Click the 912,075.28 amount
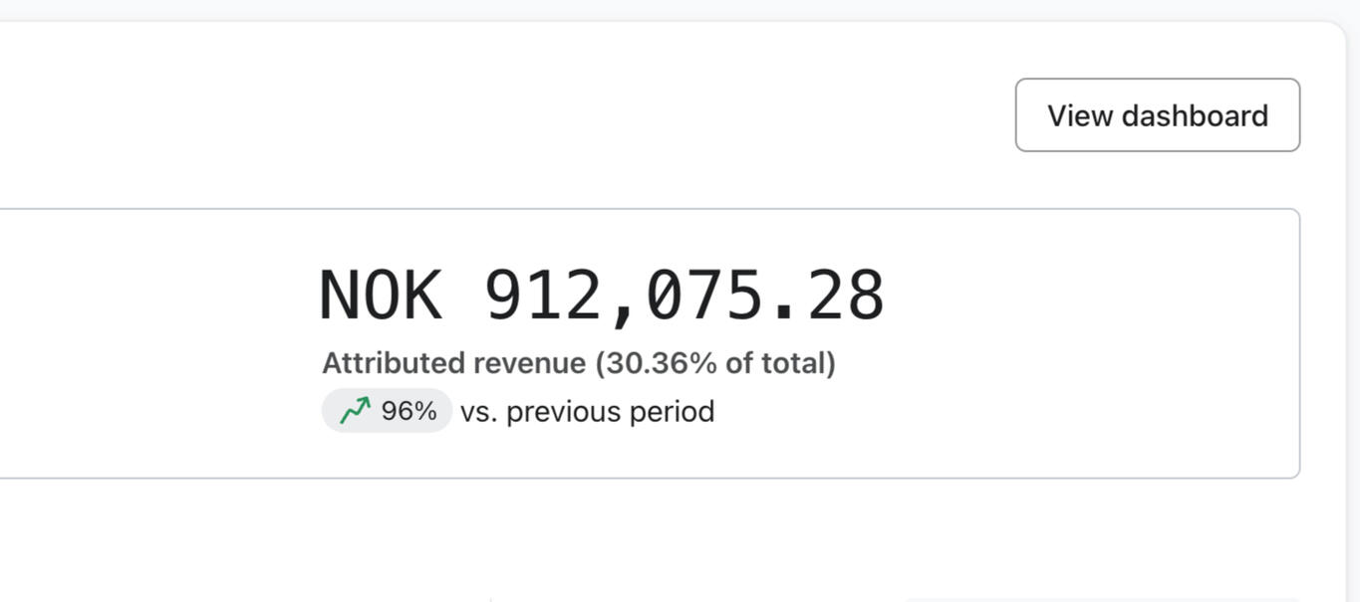The height and width of the screenshot is (602, 1360). [683, 296]
